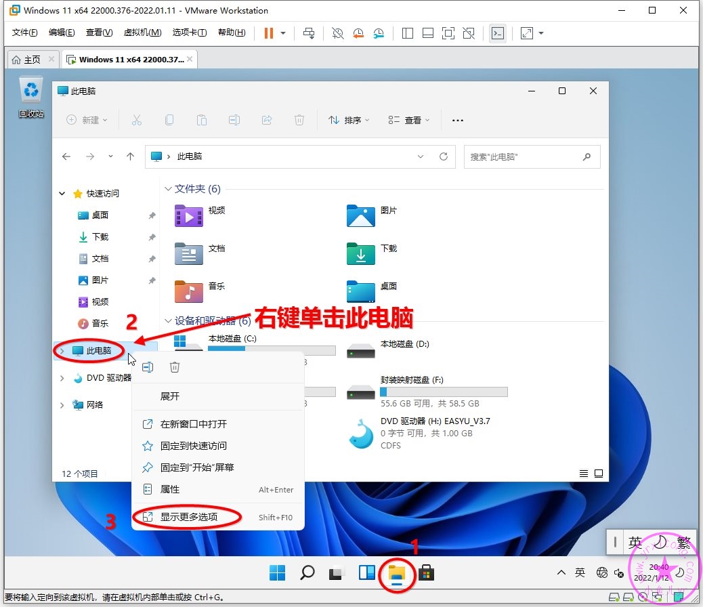The height and width of the screenshot is (607, 703).
Task: Take a snapshot using VMware toolbar icon
Action: click(337, 33)
